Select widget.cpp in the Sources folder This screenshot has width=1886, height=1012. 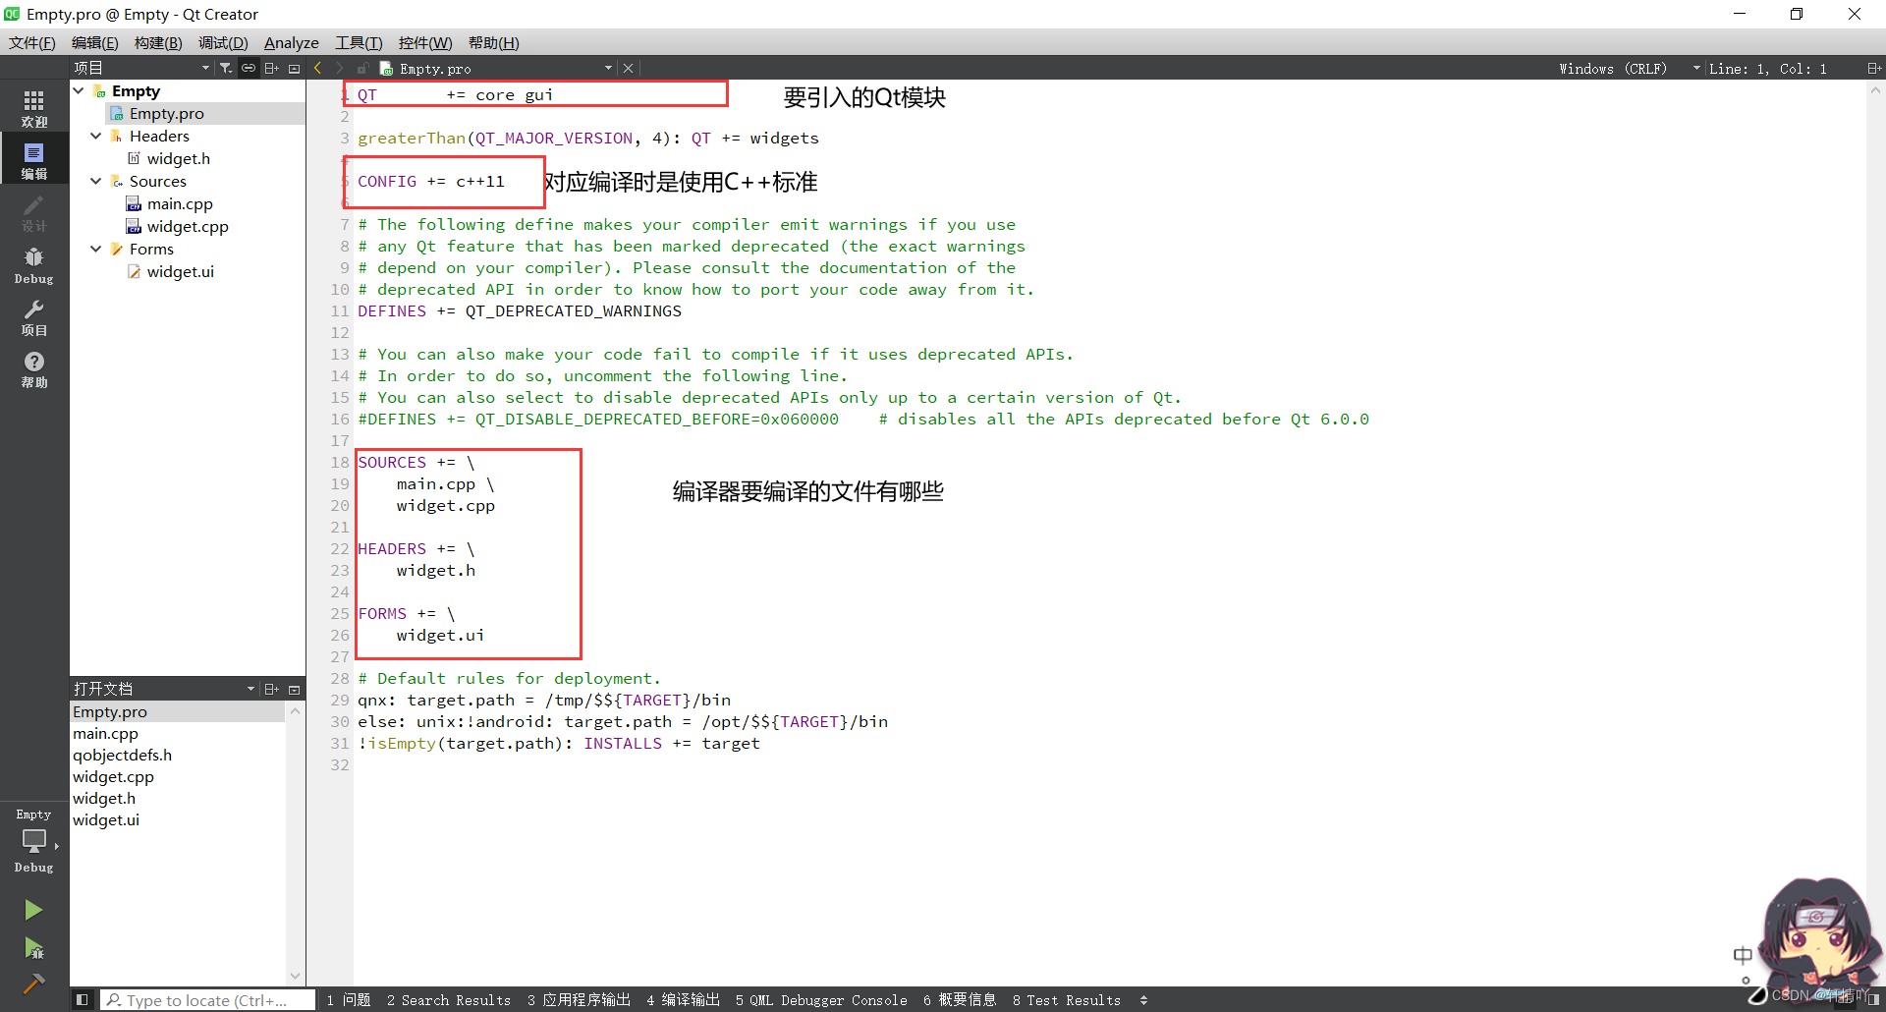click(x=188, y=226)
